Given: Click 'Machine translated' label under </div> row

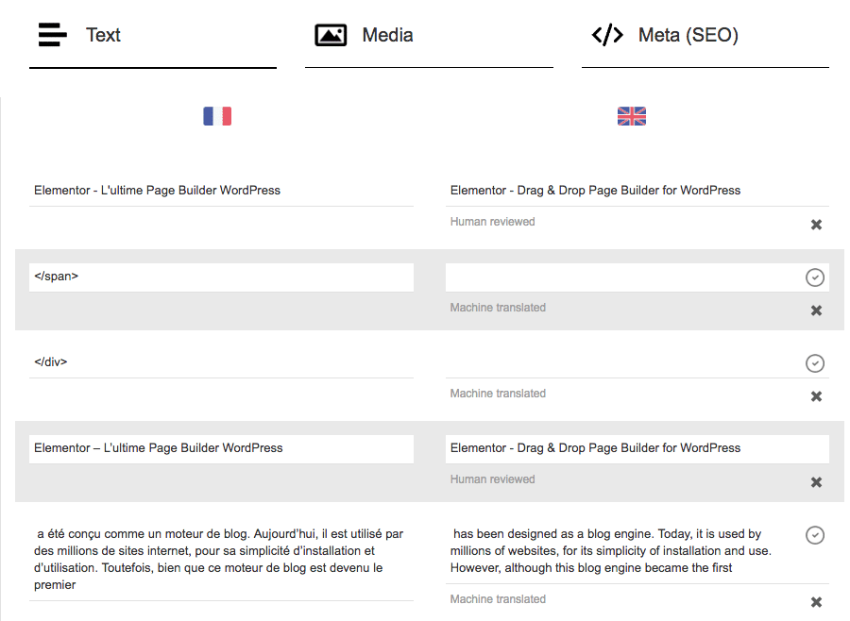Looking at the screenshot, I should [498, 394].
